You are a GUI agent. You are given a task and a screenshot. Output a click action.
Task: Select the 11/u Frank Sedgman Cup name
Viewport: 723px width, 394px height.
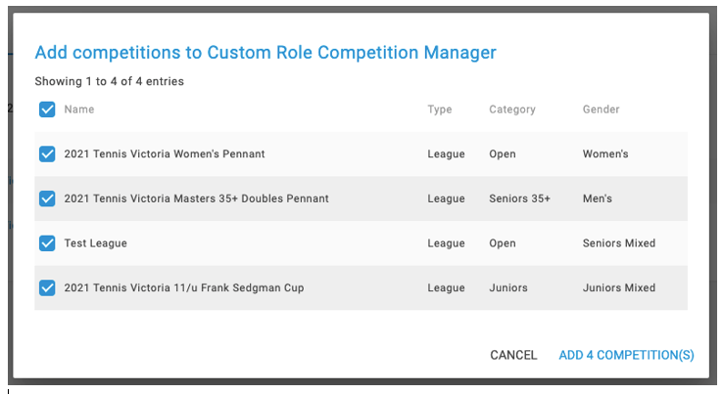(184, 288)
